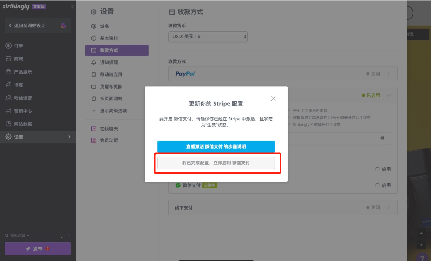Click the upward arrow button above the help bubble
Viewport: 431px width, 261px height.
422,233
